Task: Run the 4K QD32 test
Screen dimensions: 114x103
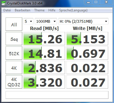Action: pos(14,82)
